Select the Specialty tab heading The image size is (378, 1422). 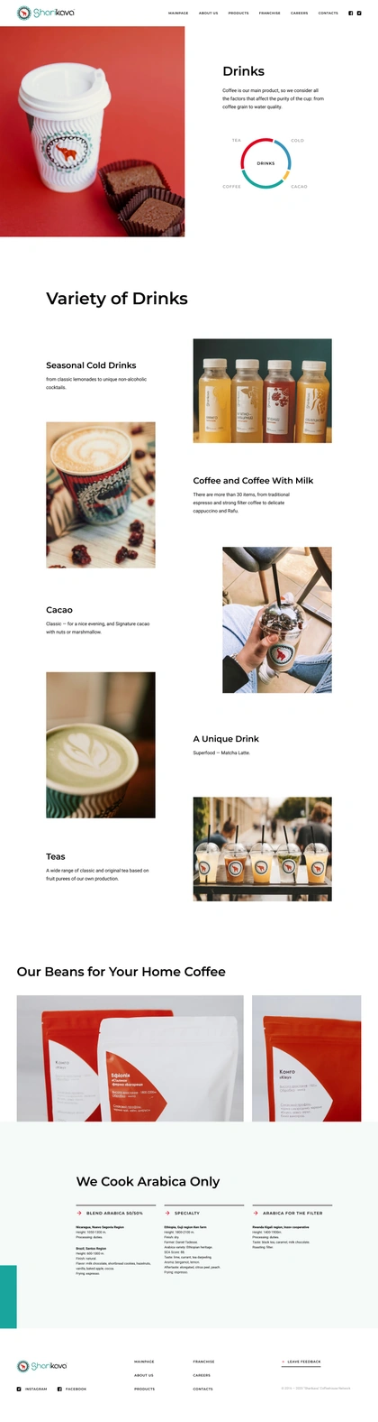187,1213
